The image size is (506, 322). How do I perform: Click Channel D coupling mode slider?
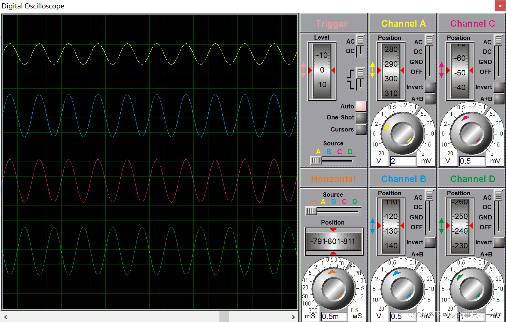(498, 212)
